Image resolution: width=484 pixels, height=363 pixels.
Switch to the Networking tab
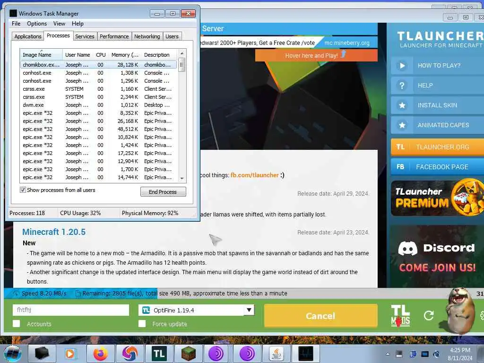[x=147, y=36]
